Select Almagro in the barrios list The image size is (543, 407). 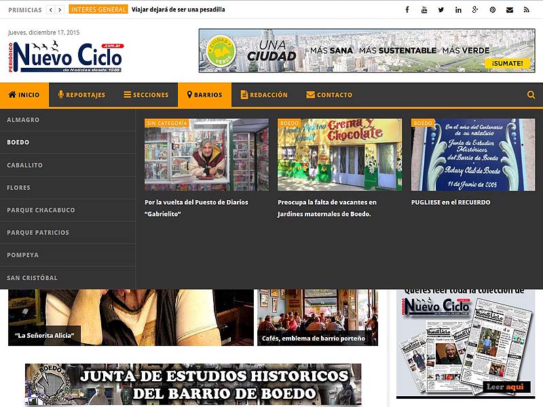click(67, 120)
